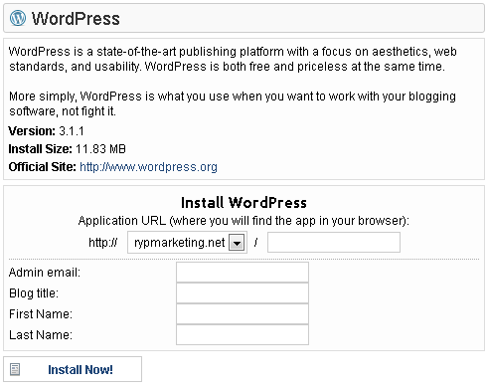Click the '11.83 MB' size value
The width and height of the screenshot is (487, 387).
click(100, 149)
